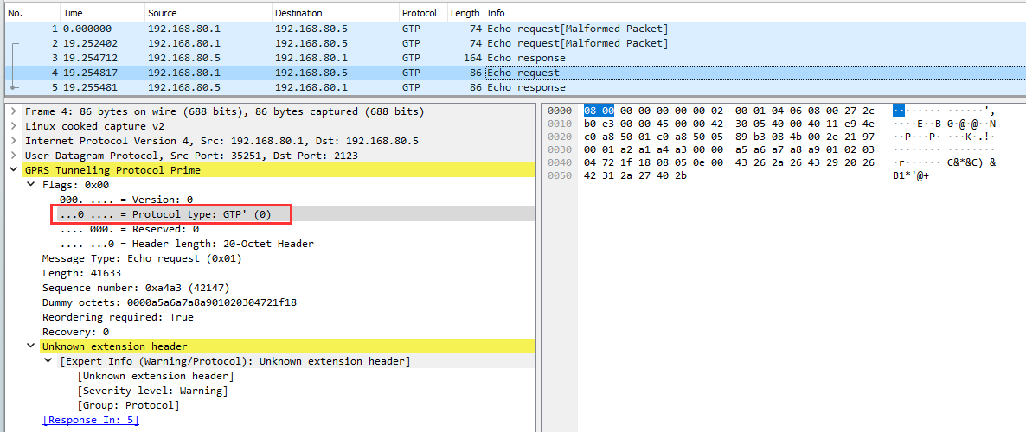This screenshot has height=432, width=1026.
Task: Expand the Linux cooked capture v2 section
Action: point(14,126)
